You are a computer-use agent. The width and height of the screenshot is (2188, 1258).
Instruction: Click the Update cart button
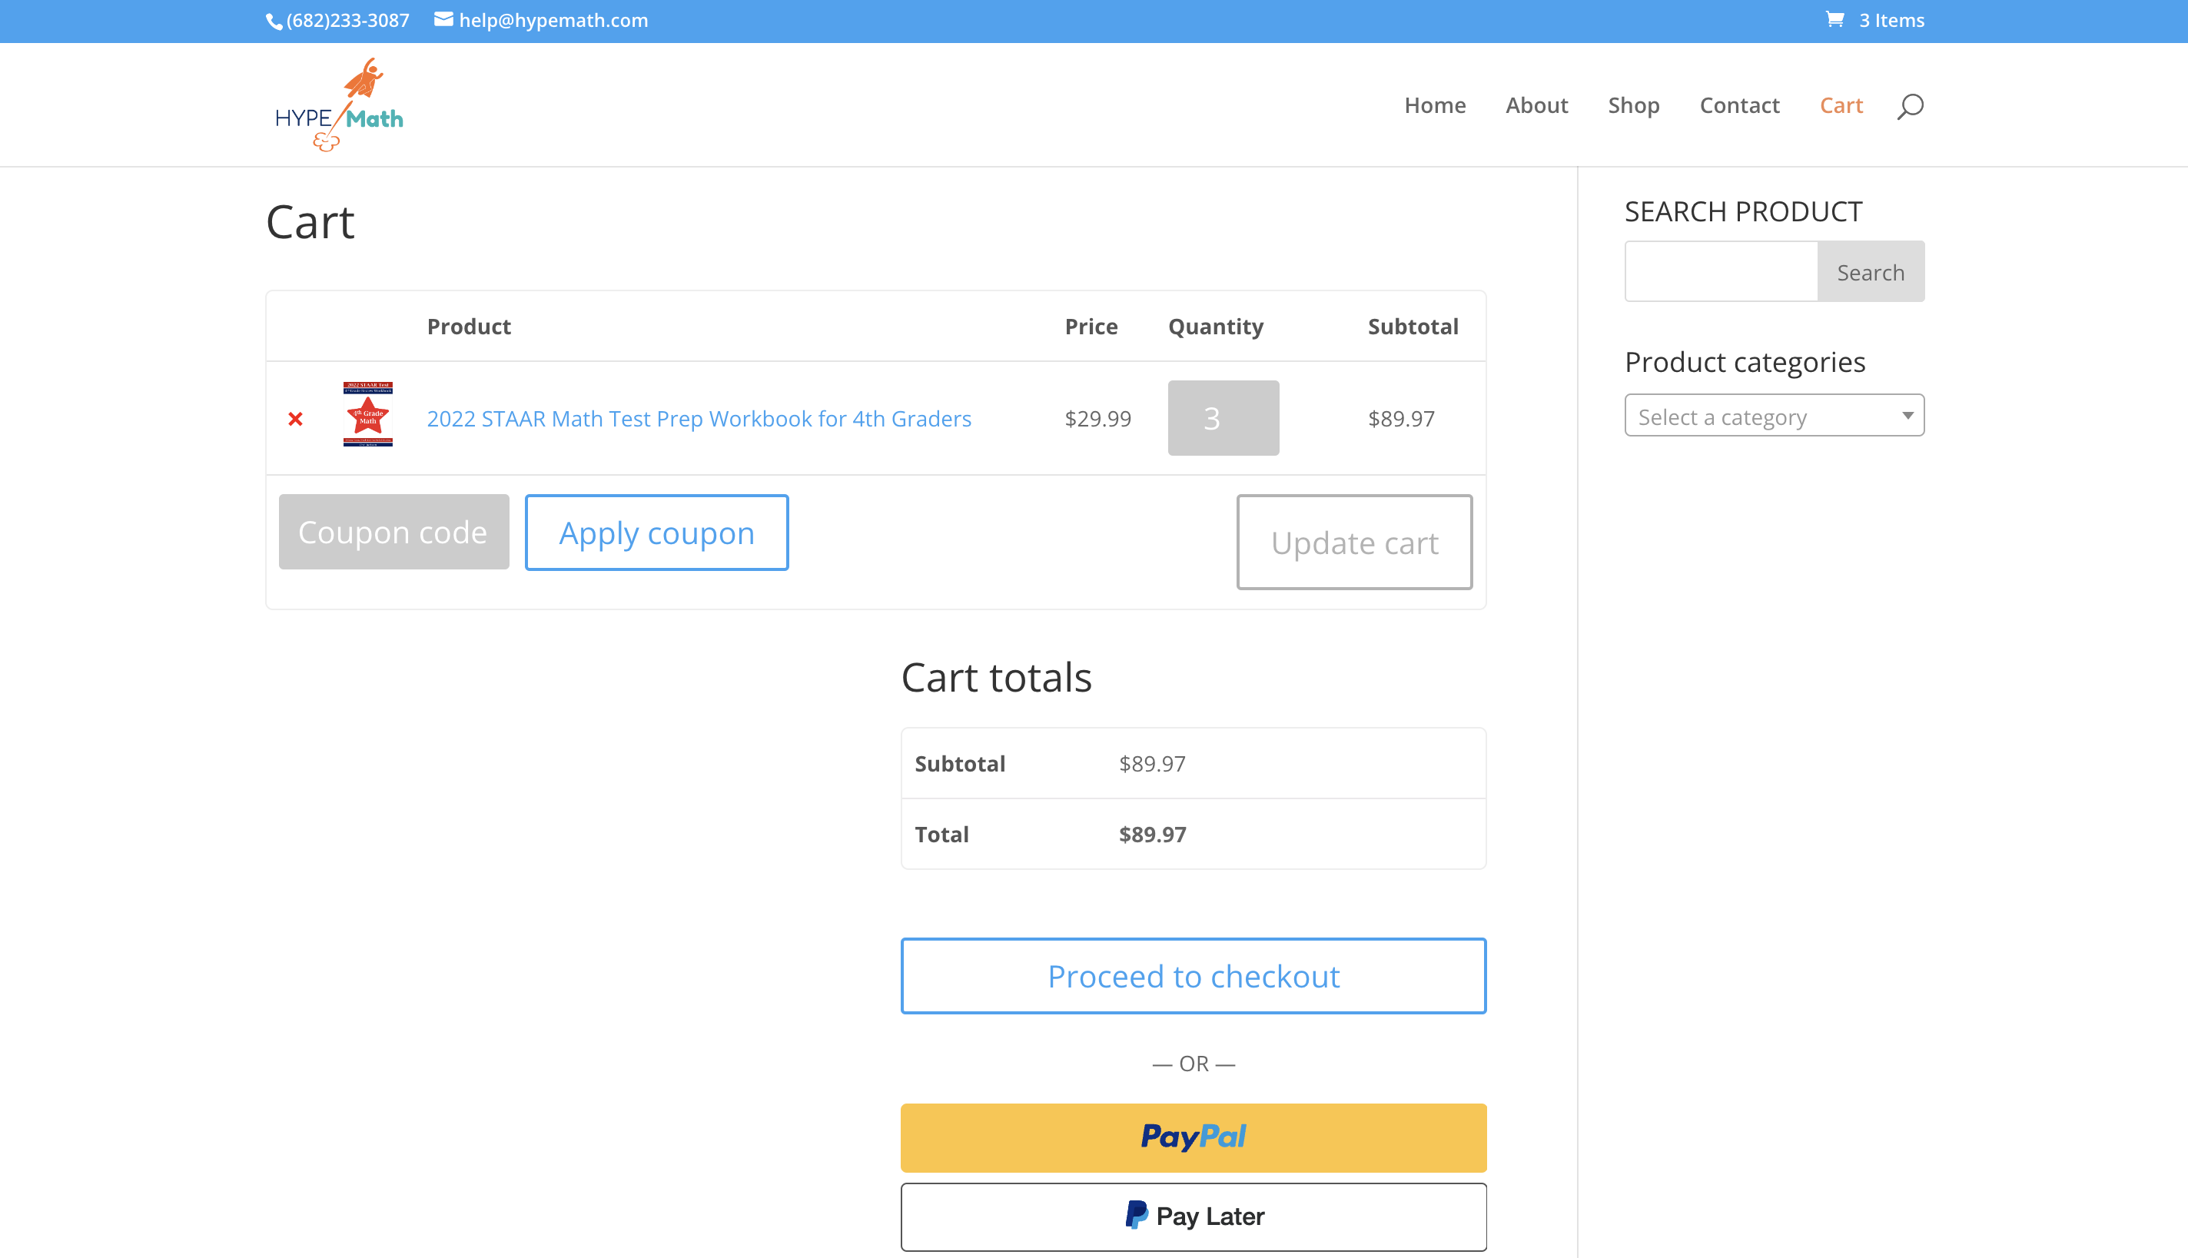[x=1353, y=543]
